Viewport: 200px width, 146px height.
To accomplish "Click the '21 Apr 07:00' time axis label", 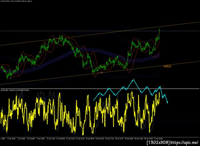I will [159, 138].
